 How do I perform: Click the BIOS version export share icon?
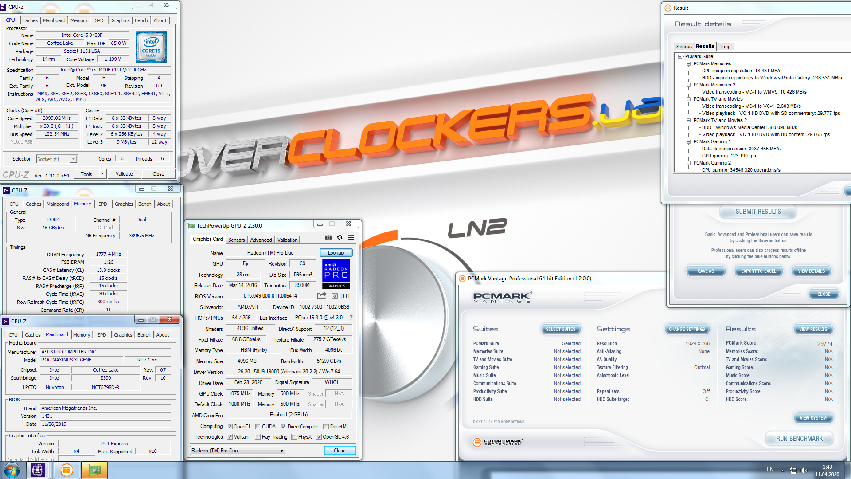pyautogui.click(x=322, y=296)
